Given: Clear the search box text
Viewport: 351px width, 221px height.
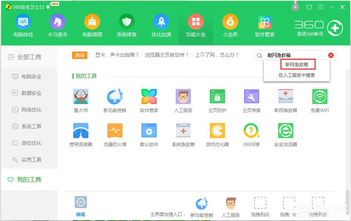Looking at the screenshot, I should tap(330, 55).
